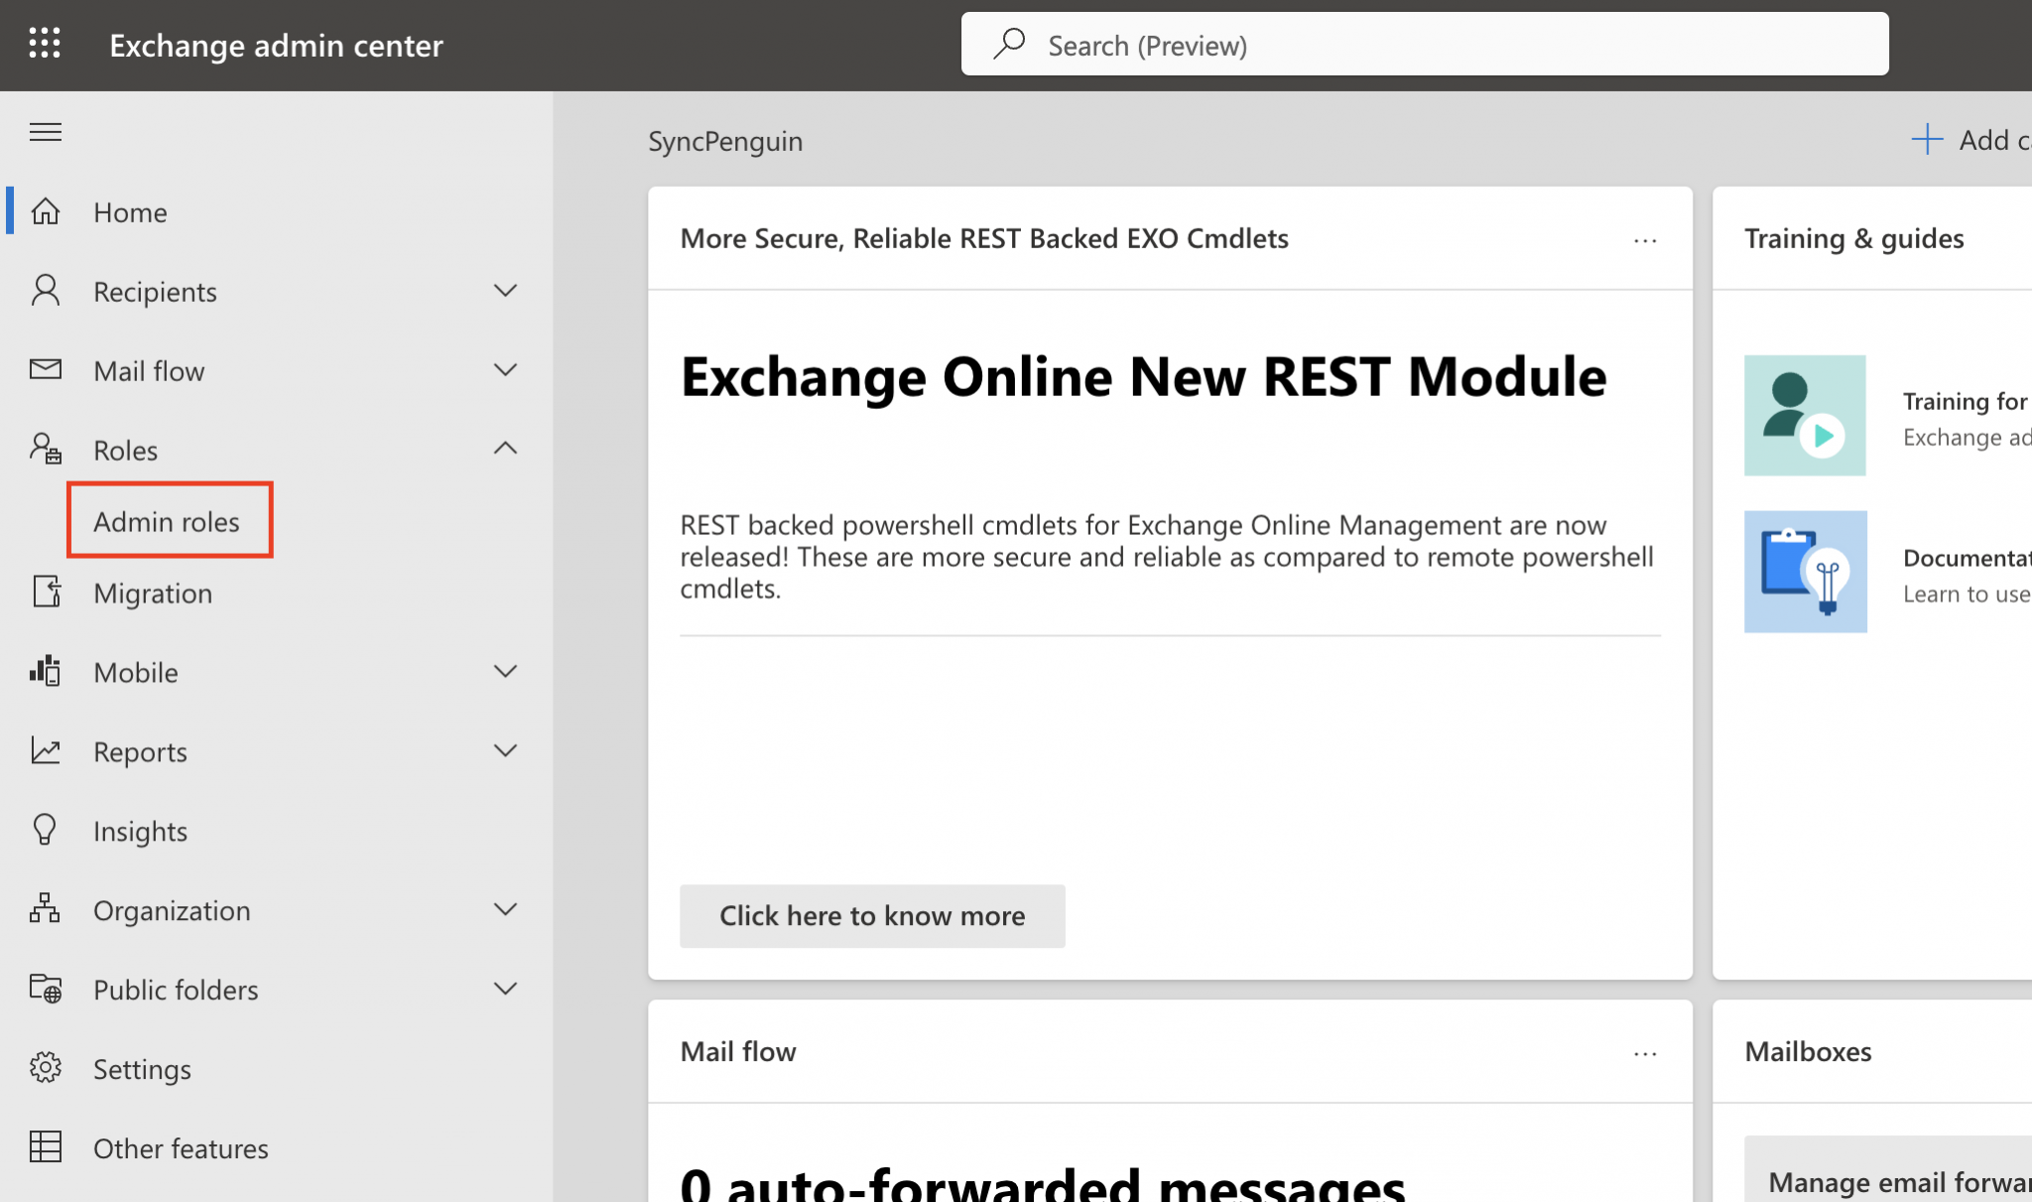Screen dimensions: 2032x1202
Task: Open Admin roles under Roles
Action: click(167, 521)
